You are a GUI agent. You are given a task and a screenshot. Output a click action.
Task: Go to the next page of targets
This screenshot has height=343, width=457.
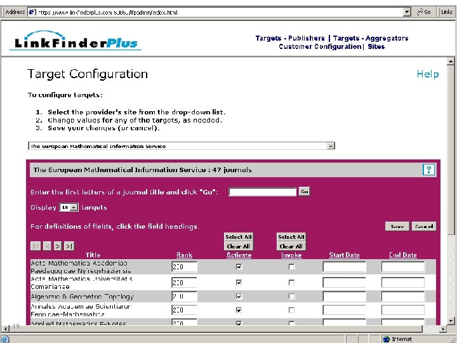(x=58, y=246)
